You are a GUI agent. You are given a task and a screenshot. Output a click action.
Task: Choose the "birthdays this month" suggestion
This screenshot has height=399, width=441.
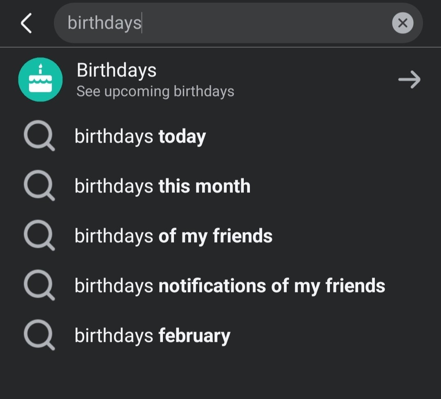(x=162, y=187)
